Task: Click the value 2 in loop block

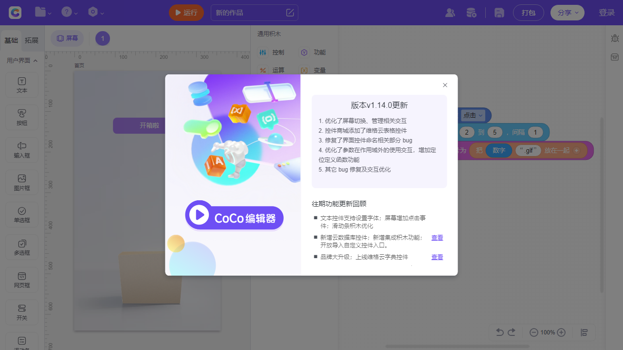Action: pos(467,132)
